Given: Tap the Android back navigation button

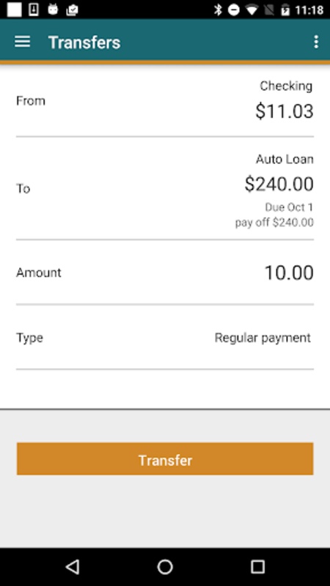Looking at the screenshot, I should point(73,567).
